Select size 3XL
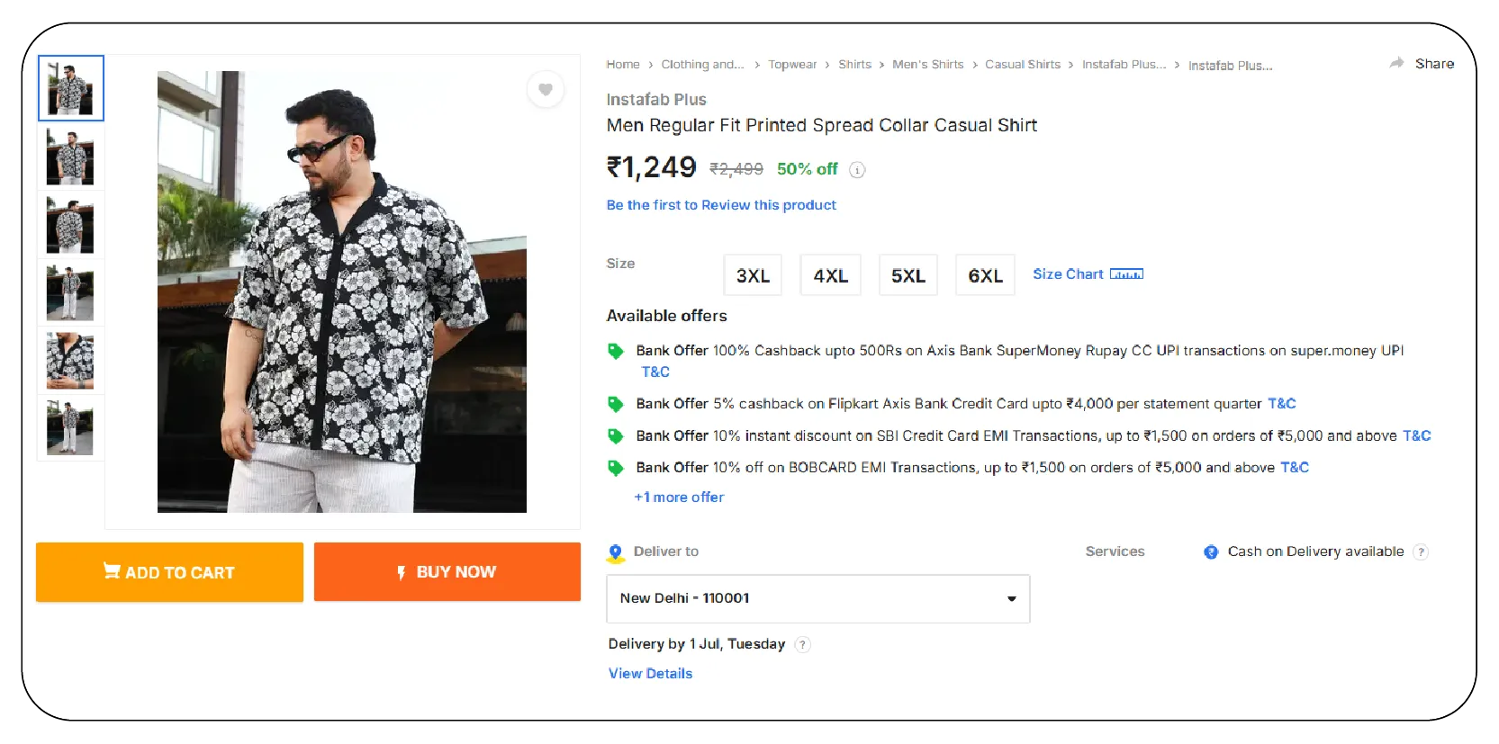This screenshot has width=1499, height=744. tap(753, 275)
